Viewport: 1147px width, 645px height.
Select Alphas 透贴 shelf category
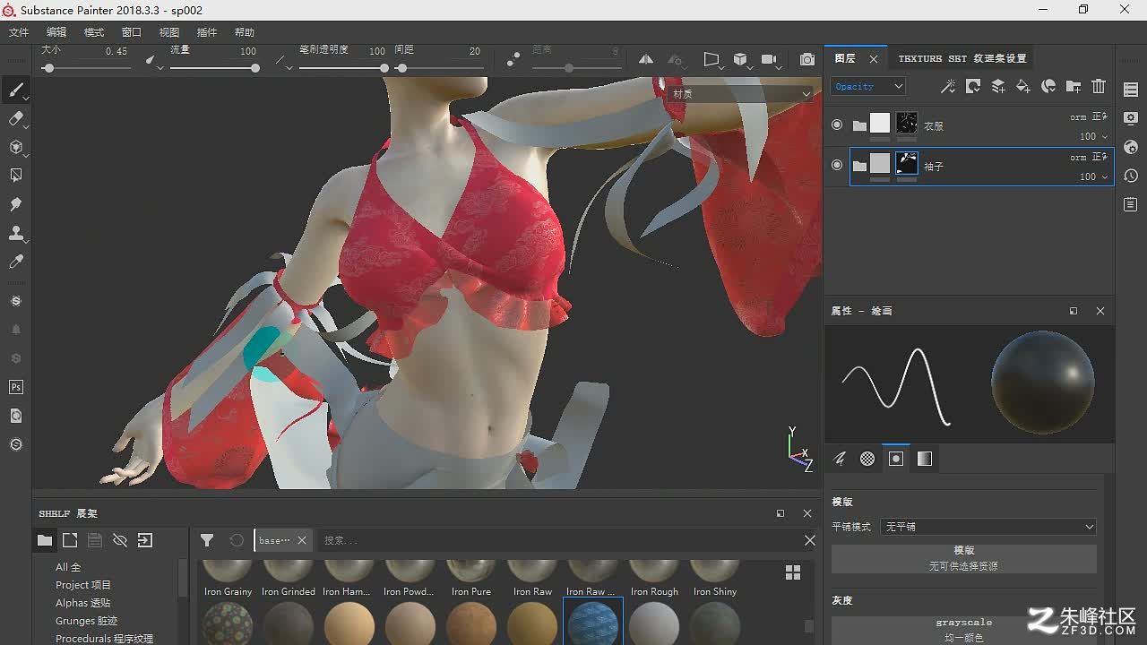[x=83, y=603]
